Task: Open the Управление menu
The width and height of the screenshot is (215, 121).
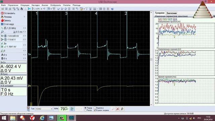Action: tap(13, 5)
